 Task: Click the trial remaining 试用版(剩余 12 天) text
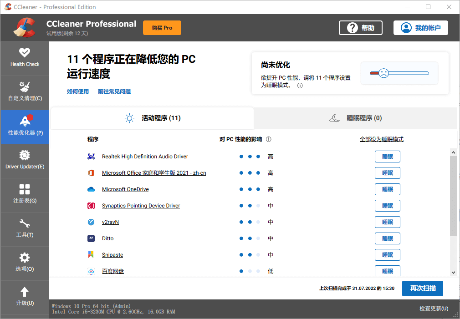tap(67, 33)
